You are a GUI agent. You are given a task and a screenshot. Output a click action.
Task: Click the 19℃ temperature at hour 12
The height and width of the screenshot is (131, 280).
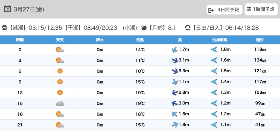[x=140, y=93]
